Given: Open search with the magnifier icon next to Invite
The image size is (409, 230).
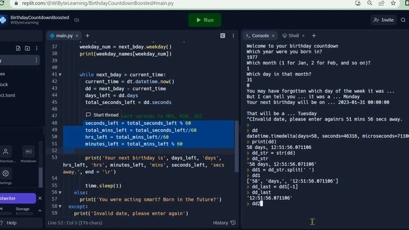Looking at the screenshot, I should pos(403,20).
